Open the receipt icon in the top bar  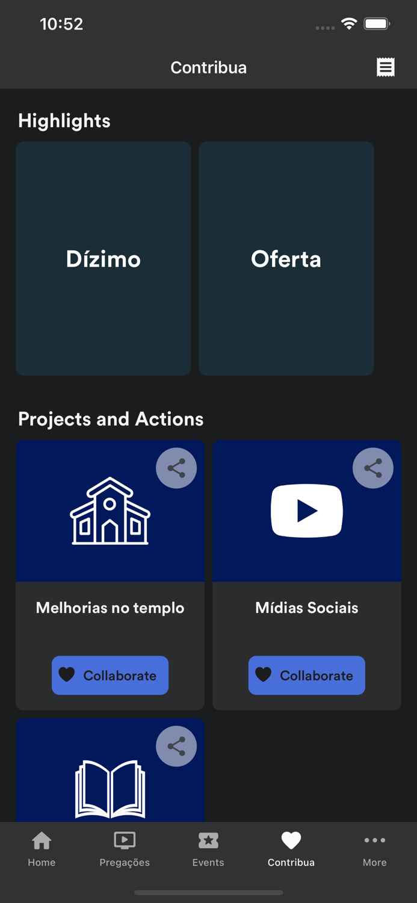(386, 67)
